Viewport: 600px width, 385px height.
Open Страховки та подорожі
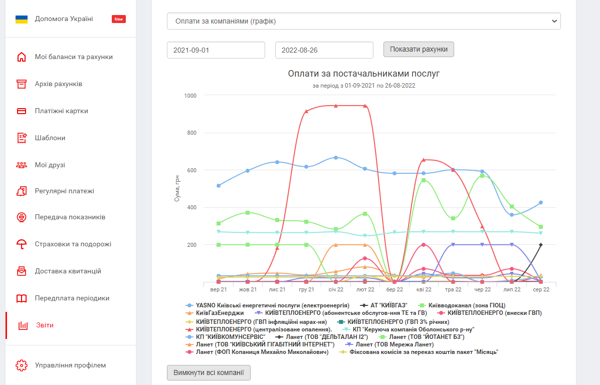73,244
